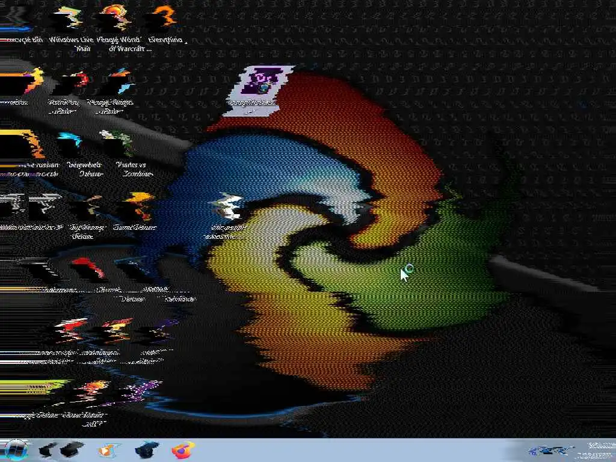Select the AstroPop Deluxe desktop icon
Screen dimensions: 616x462
(65, 91)
